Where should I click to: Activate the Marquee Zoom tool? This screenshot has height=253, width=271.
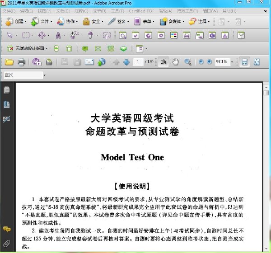point(188,62)
